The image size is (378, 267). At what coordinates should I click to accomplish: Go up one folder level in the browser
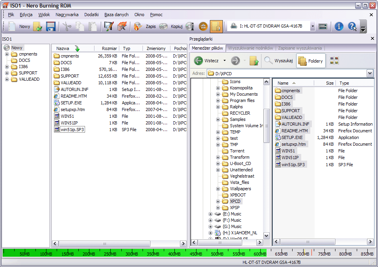[254, 61]
